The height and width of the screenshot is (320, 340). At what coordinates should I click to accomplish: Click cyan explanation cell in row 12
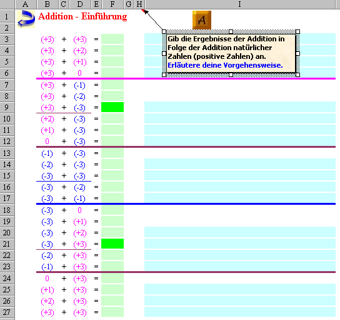pos(240,141)
